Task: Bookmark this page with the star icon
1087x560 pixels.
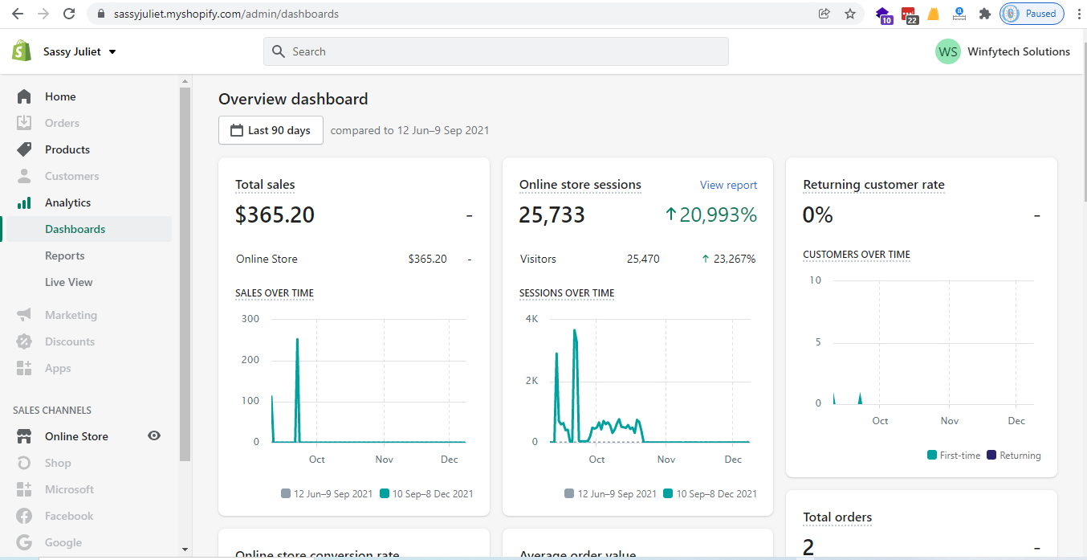Action: click(850, 14)
